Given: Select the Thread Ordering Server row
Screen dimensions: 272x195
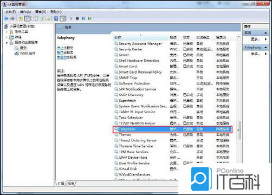Looking at the screenshot, I should coord(172,140).
